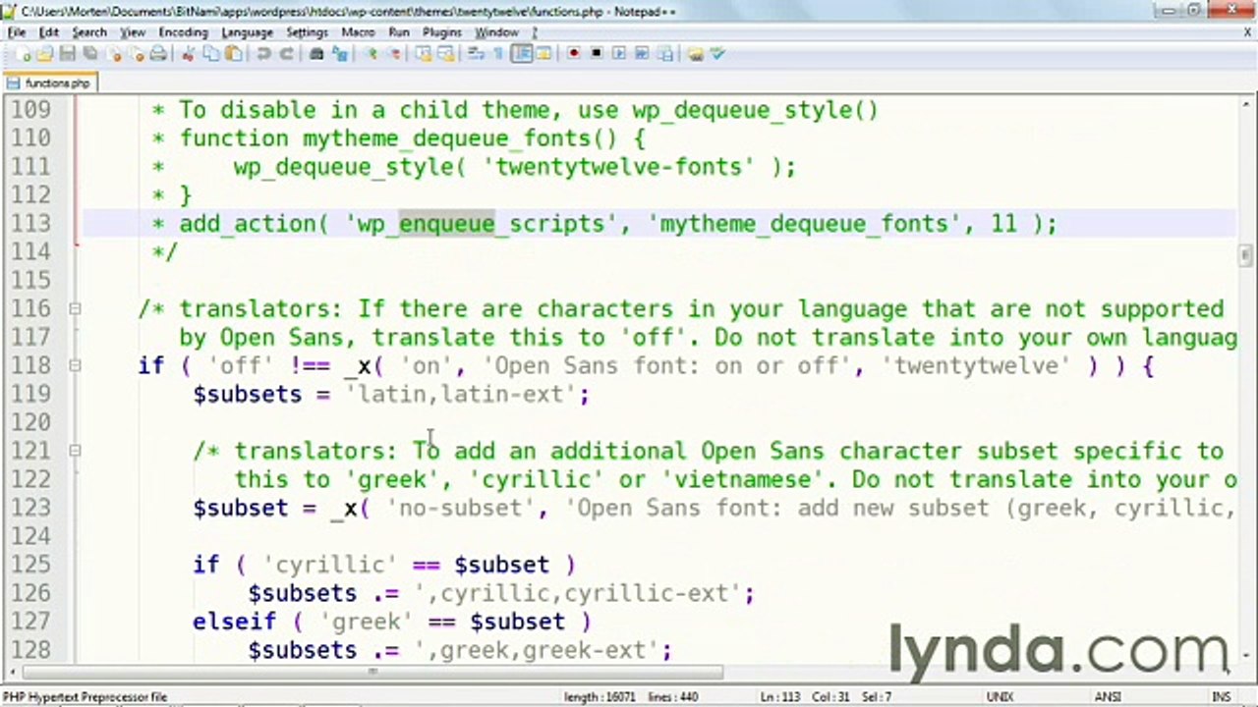Toggle INS insert mode in status bar
The height and width of the screenshot is (707, 1258).
pos(1222,696)
